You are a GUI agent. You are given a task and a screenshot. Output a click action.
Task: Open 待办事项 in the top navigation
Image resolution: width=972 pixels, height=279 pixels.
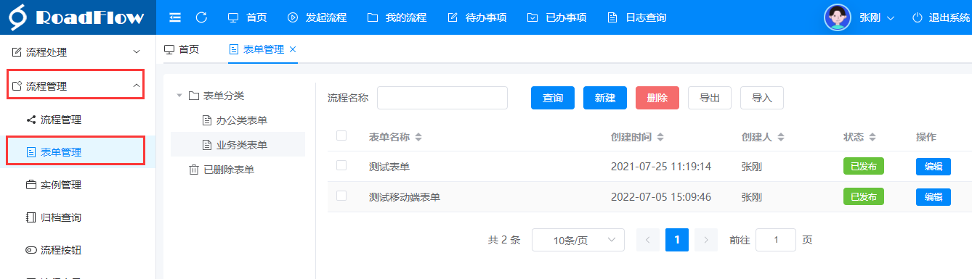(x=477, y=17)
